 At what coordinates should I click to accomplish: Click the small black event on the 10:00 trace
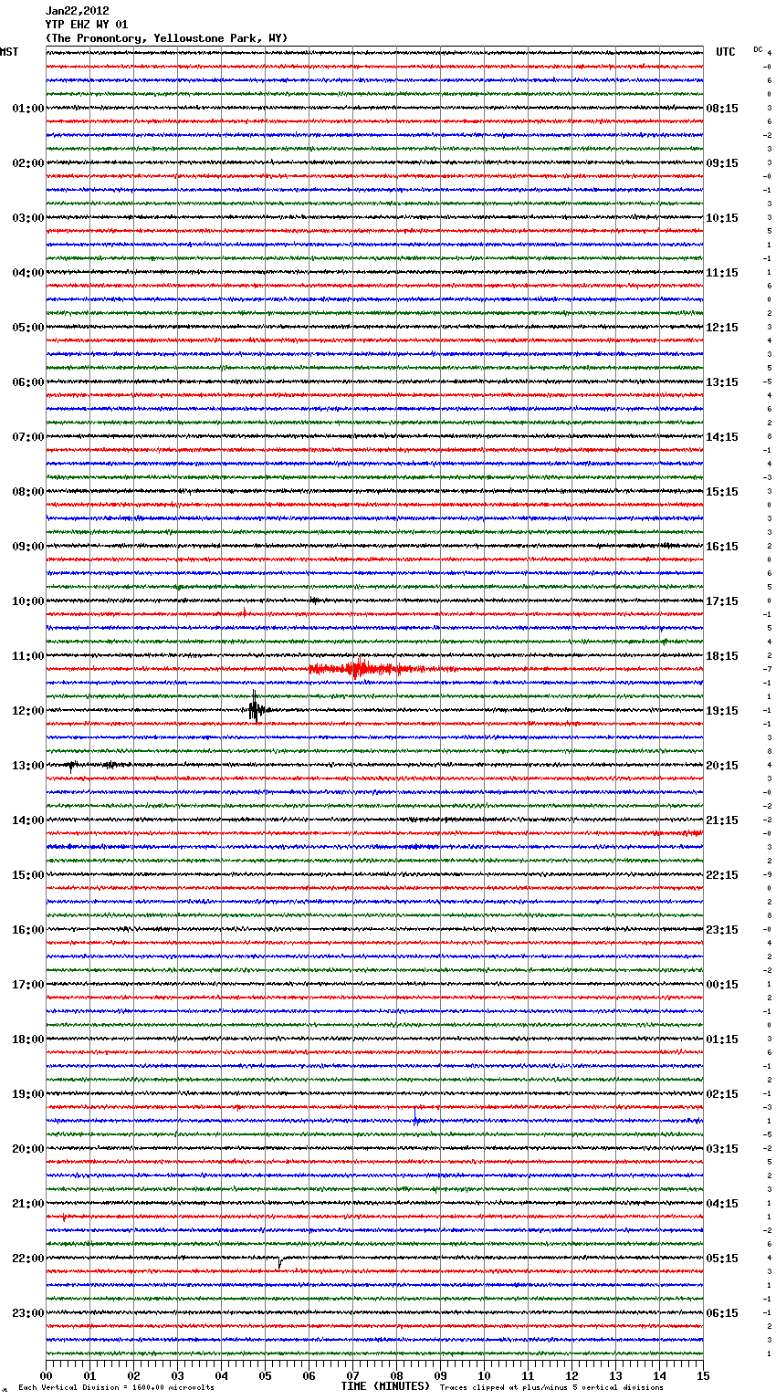pyautogui.click(x=314, y=601)
